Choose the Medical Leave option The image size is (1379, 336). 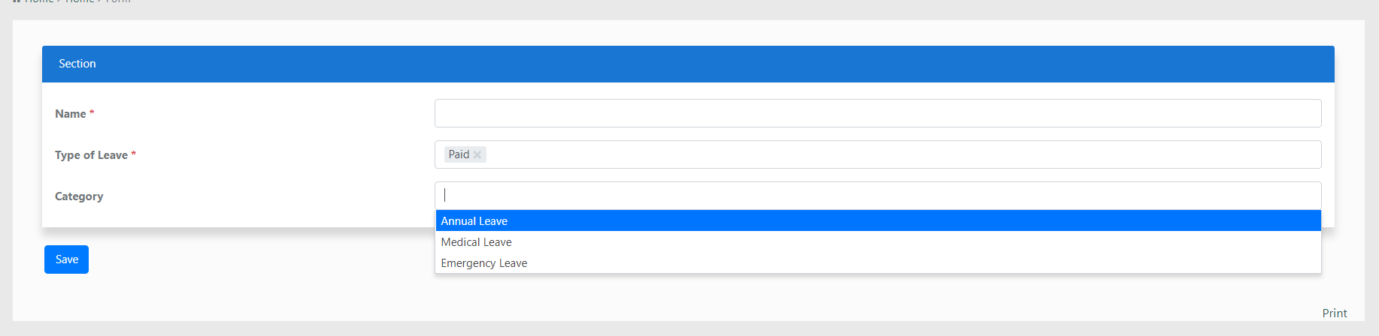pos(476,242)
